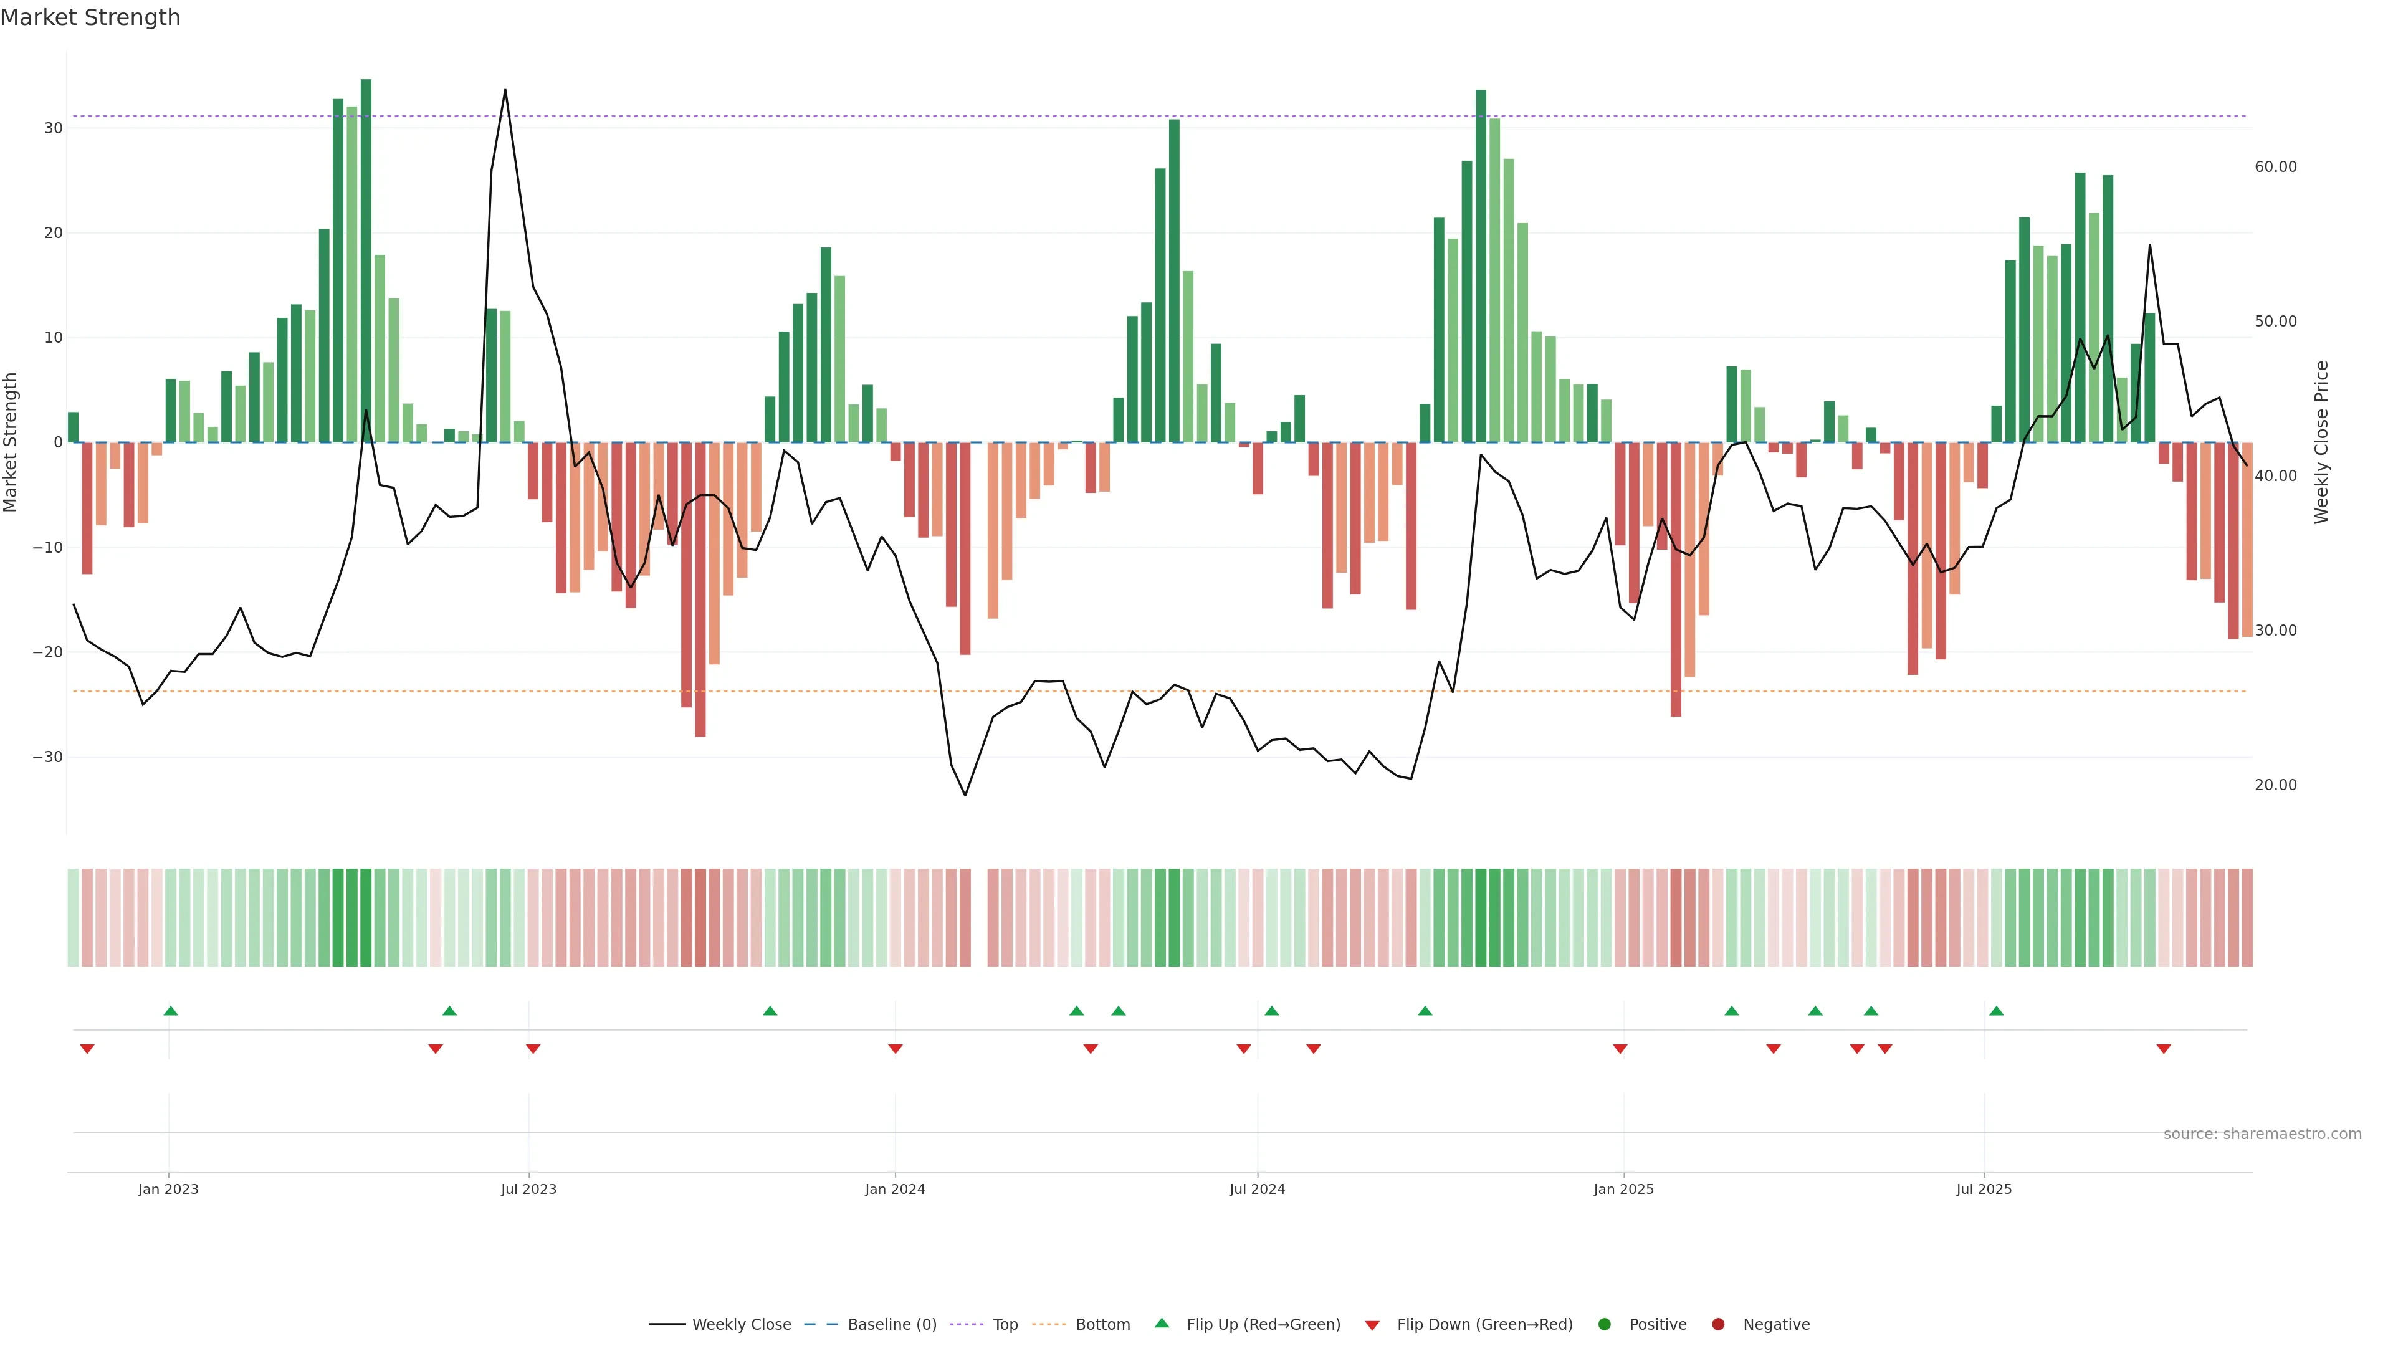The height and width of the screenshot is (1346, 2393).
Task: Click the last green flip-up marker near Jul 2025
Action: [1996, 1011]
